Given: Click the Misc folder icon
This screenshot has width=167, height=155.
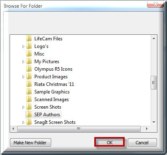Looking at the screenshot, I should coord(29,54).
